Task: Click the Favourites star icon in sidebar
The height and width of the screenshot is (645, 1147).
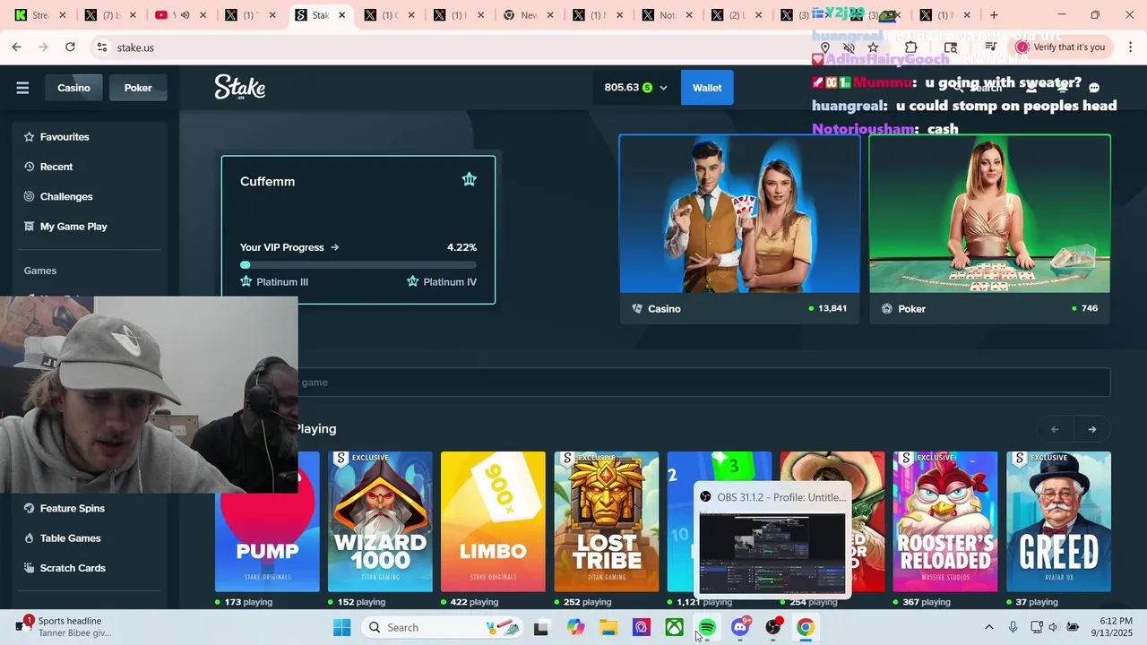Action: pos(29,137)
